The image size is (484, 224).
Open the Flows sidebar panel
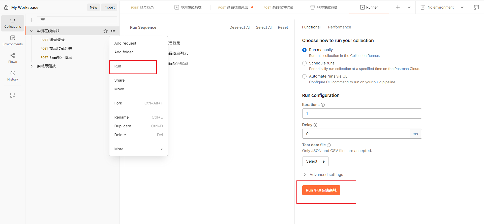tap(13, 58)
